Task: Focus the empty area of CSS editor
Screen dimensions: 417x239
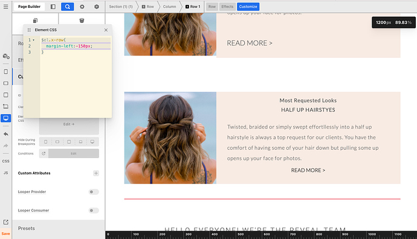Action: pyautogui.click(x=76, y=85)
